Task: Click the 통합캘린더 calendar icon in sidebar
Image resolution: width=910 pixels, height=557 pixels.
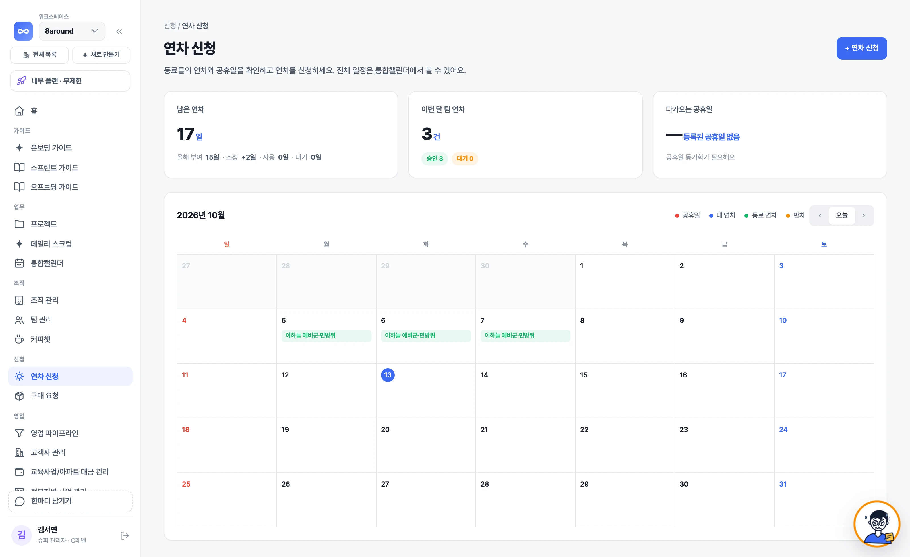Action: click(x=19, y=263)
